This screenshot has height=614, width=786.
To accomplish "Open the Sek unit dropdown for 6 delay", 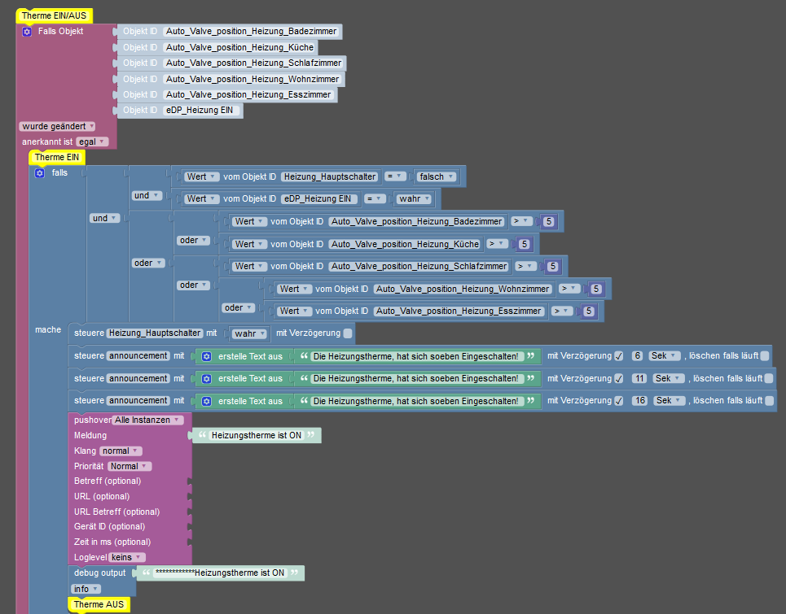I will point(665,355).
